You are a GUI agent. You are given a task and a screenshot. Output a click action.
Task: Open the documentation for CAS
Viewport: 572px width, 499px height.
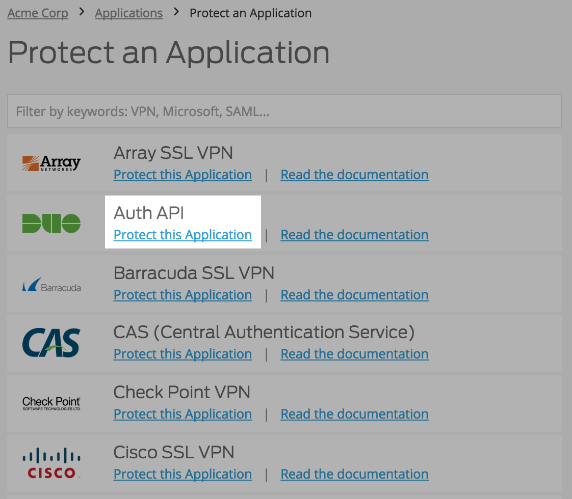[x=354, y=354]
